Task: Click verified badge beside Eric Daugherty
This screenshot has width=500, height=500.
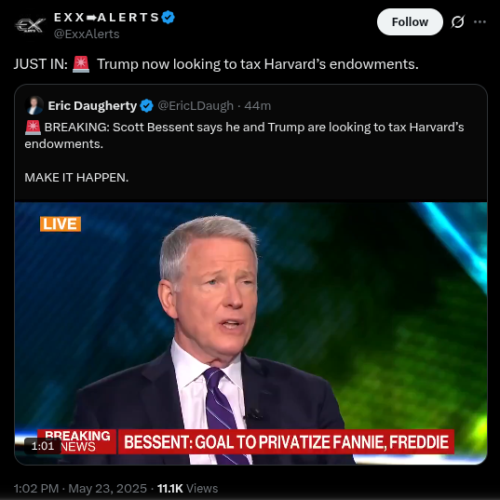Action: pyautogui.click(x=147, y=105)
